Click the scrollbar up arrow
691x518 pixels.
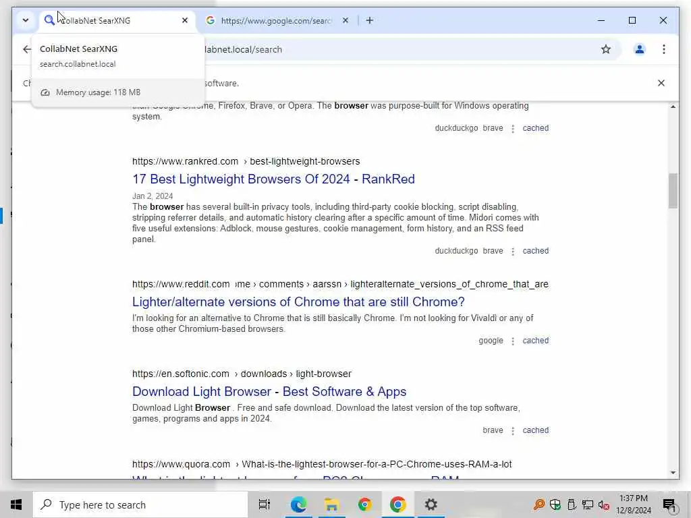click(673, 107)
